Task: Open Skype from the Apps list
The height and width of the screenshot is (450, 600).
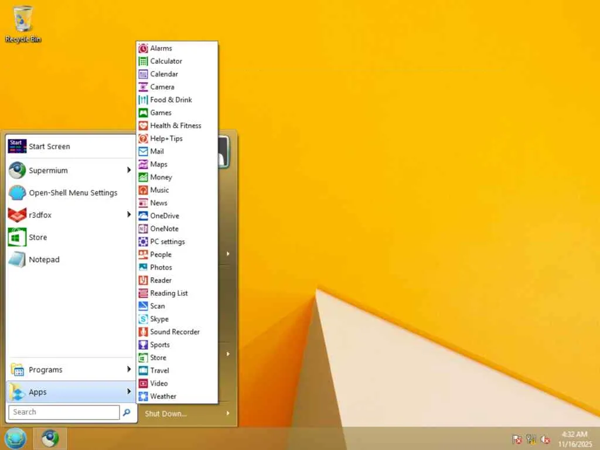Action: click(177, 319)
